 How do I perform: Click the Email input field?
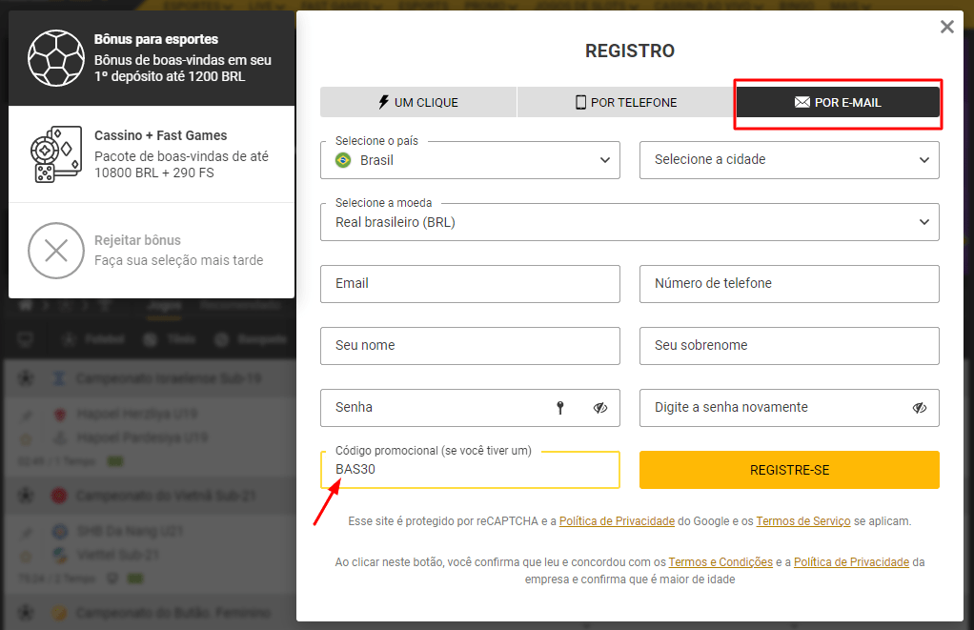pos(470,284)
